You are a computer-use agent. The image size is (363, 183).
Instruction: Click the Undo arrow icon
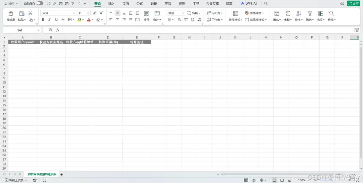point(73,3)
